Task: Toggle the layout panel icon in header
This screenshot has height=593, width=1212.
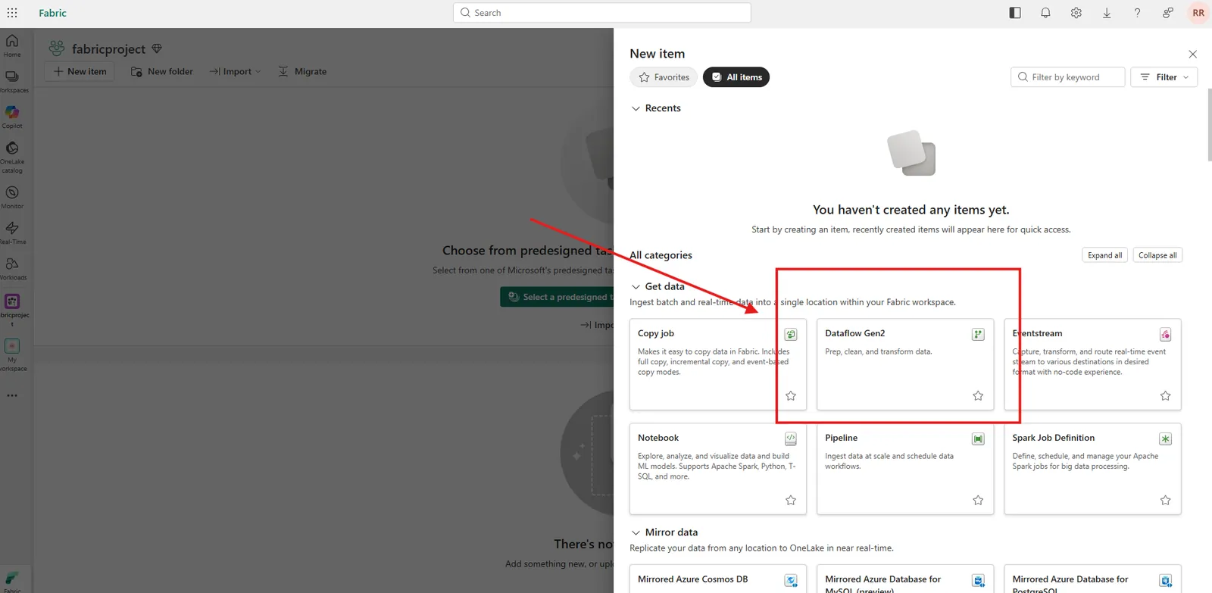Action: (1015, 13)
